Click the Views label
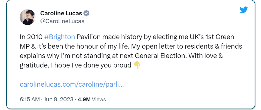This screenshot has height=110, width=261. [x=99, y=99]
